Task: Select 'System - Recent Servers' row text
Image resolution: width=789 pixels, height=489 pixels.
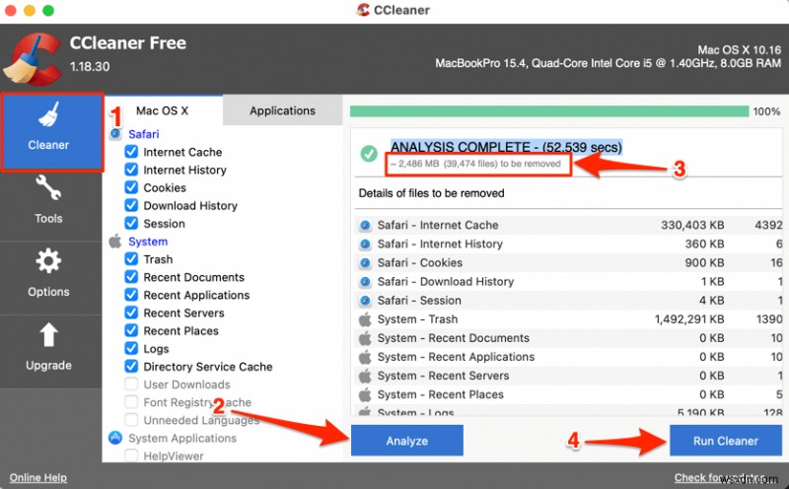Action: tap(443, 376)
